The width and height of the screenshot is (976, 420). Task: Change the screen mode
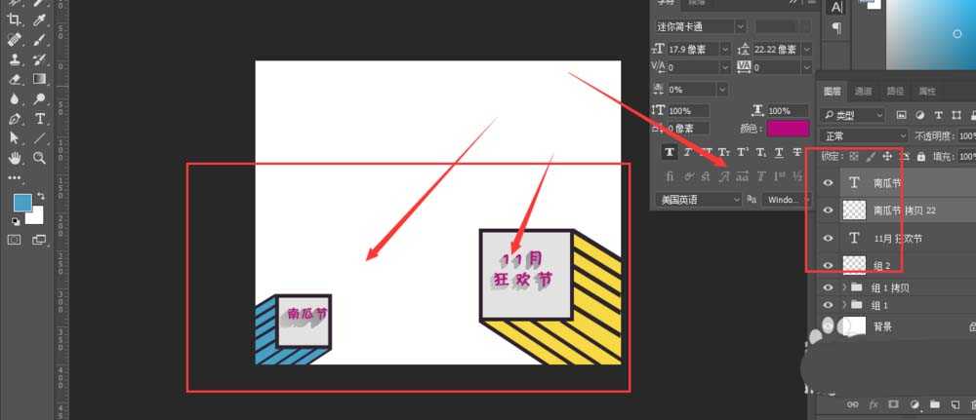click(x=39, y=240)
